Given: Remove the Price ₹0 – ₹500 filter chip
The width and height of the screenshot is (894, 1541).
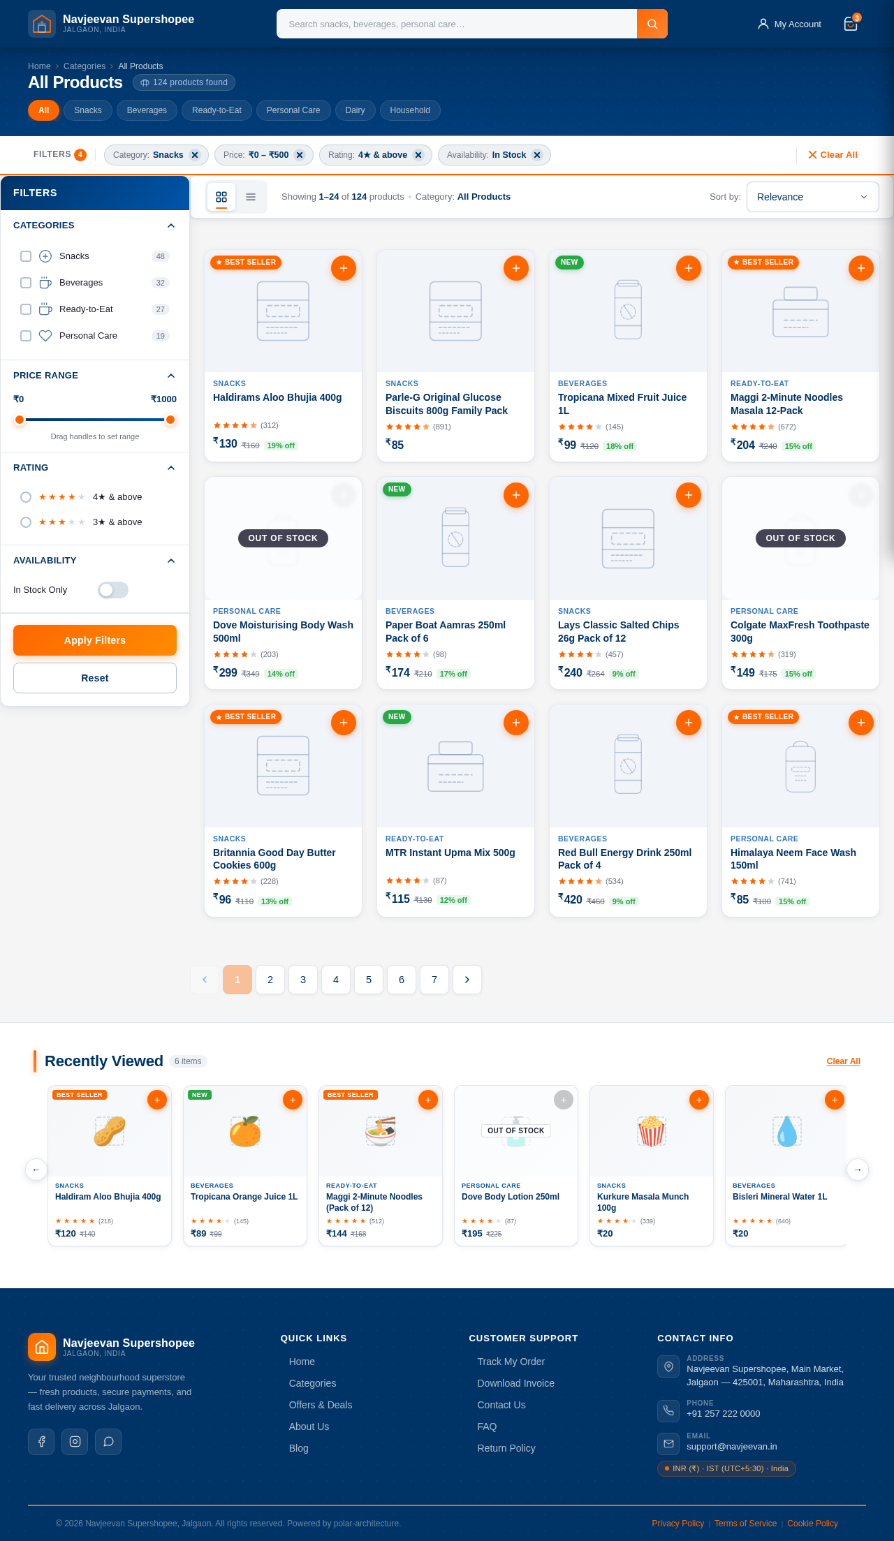Looking at the screenshot, I should click(300, 155).
